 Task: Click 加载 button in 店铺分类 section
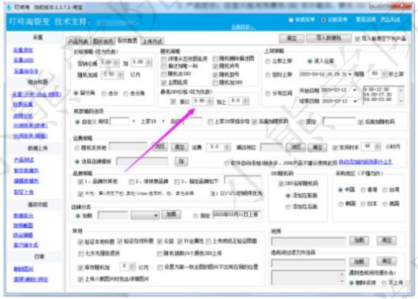pyautogui.click(x=171, y=215)
